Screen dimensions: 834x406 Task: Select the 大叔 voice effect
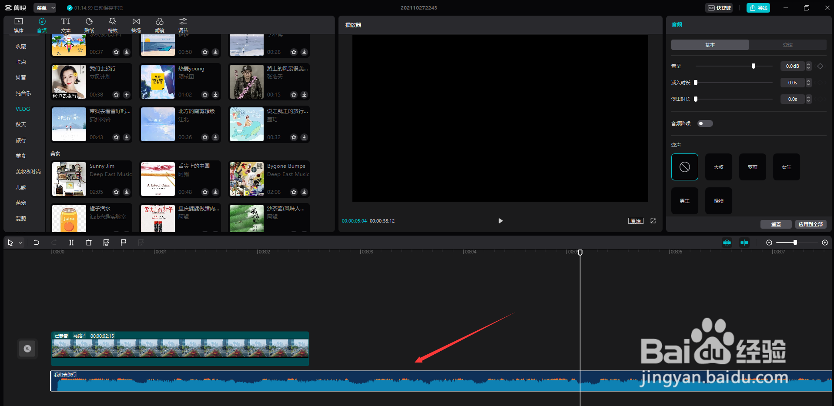719,167
